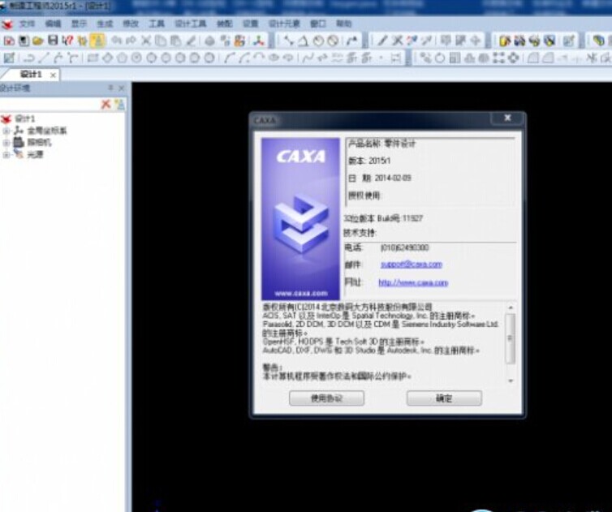The height and width of the screenshot is (512, 612).
Task: Click the pencil icon in top toolbar
Action: point(382,41)
